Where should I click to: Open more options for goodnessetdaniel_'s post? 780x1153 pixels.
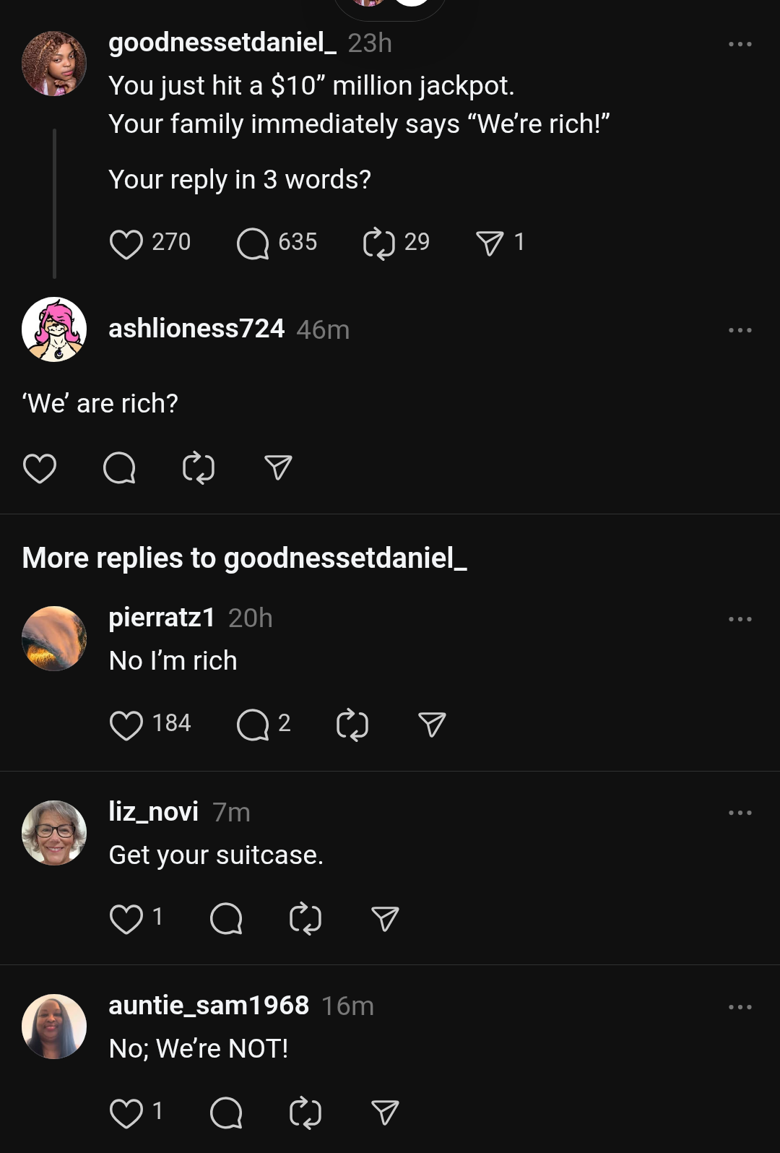click(740, 44)
